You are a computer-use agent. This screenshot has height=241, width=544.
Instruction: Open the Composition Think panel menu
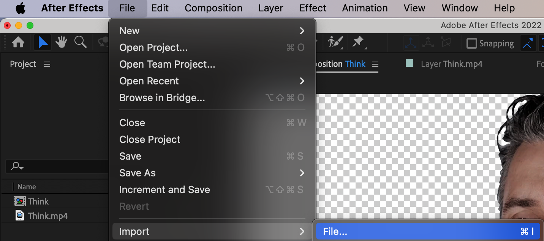point(375,64)
